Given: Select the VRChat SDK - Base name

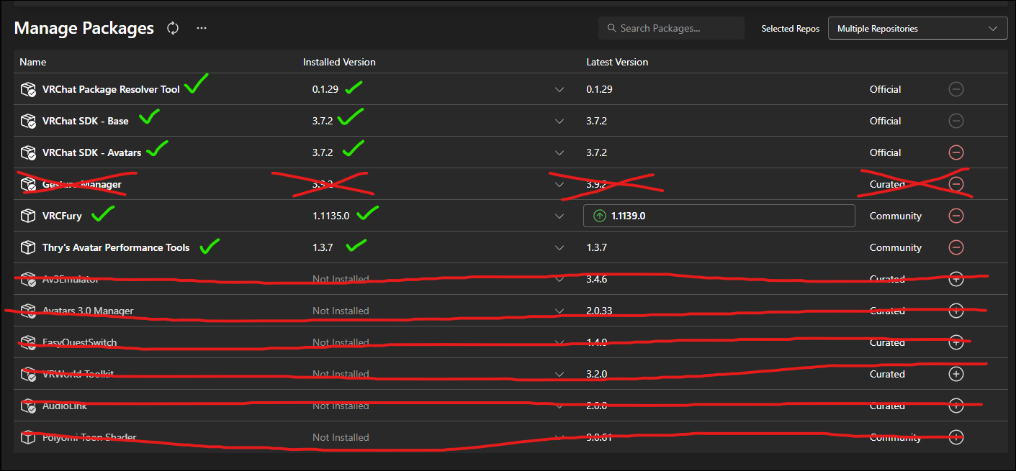Looking at the screenshot, I should click(86, 121).
